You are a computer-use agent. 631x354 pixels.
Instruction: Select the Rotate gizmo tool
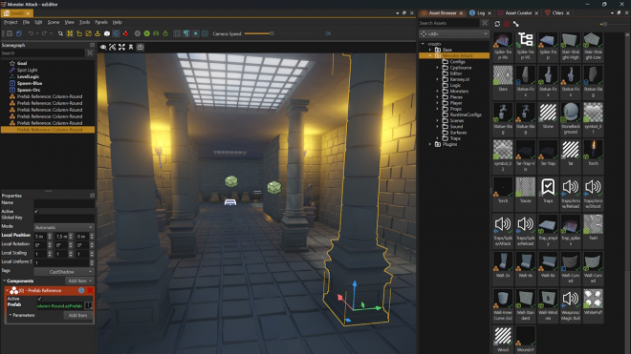[78, 33]
